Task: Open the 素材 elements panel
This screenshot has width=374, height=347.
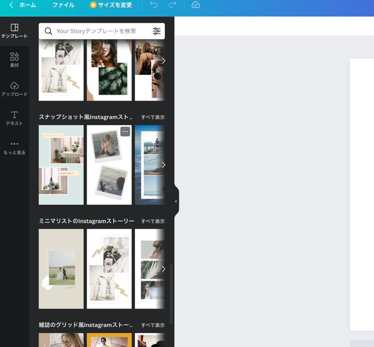Action: tap(15, 60)
